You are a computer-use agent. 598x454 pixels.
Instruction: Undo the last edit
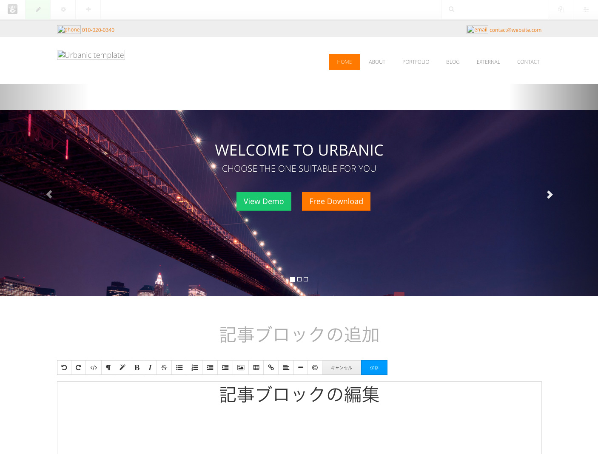click(x=64, y=368)
